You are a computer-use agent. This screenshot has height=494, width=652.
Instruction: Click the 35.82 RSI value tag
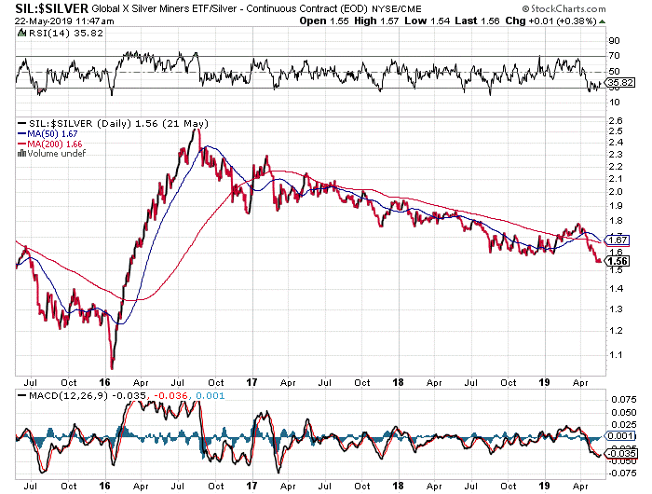[618, 83]
